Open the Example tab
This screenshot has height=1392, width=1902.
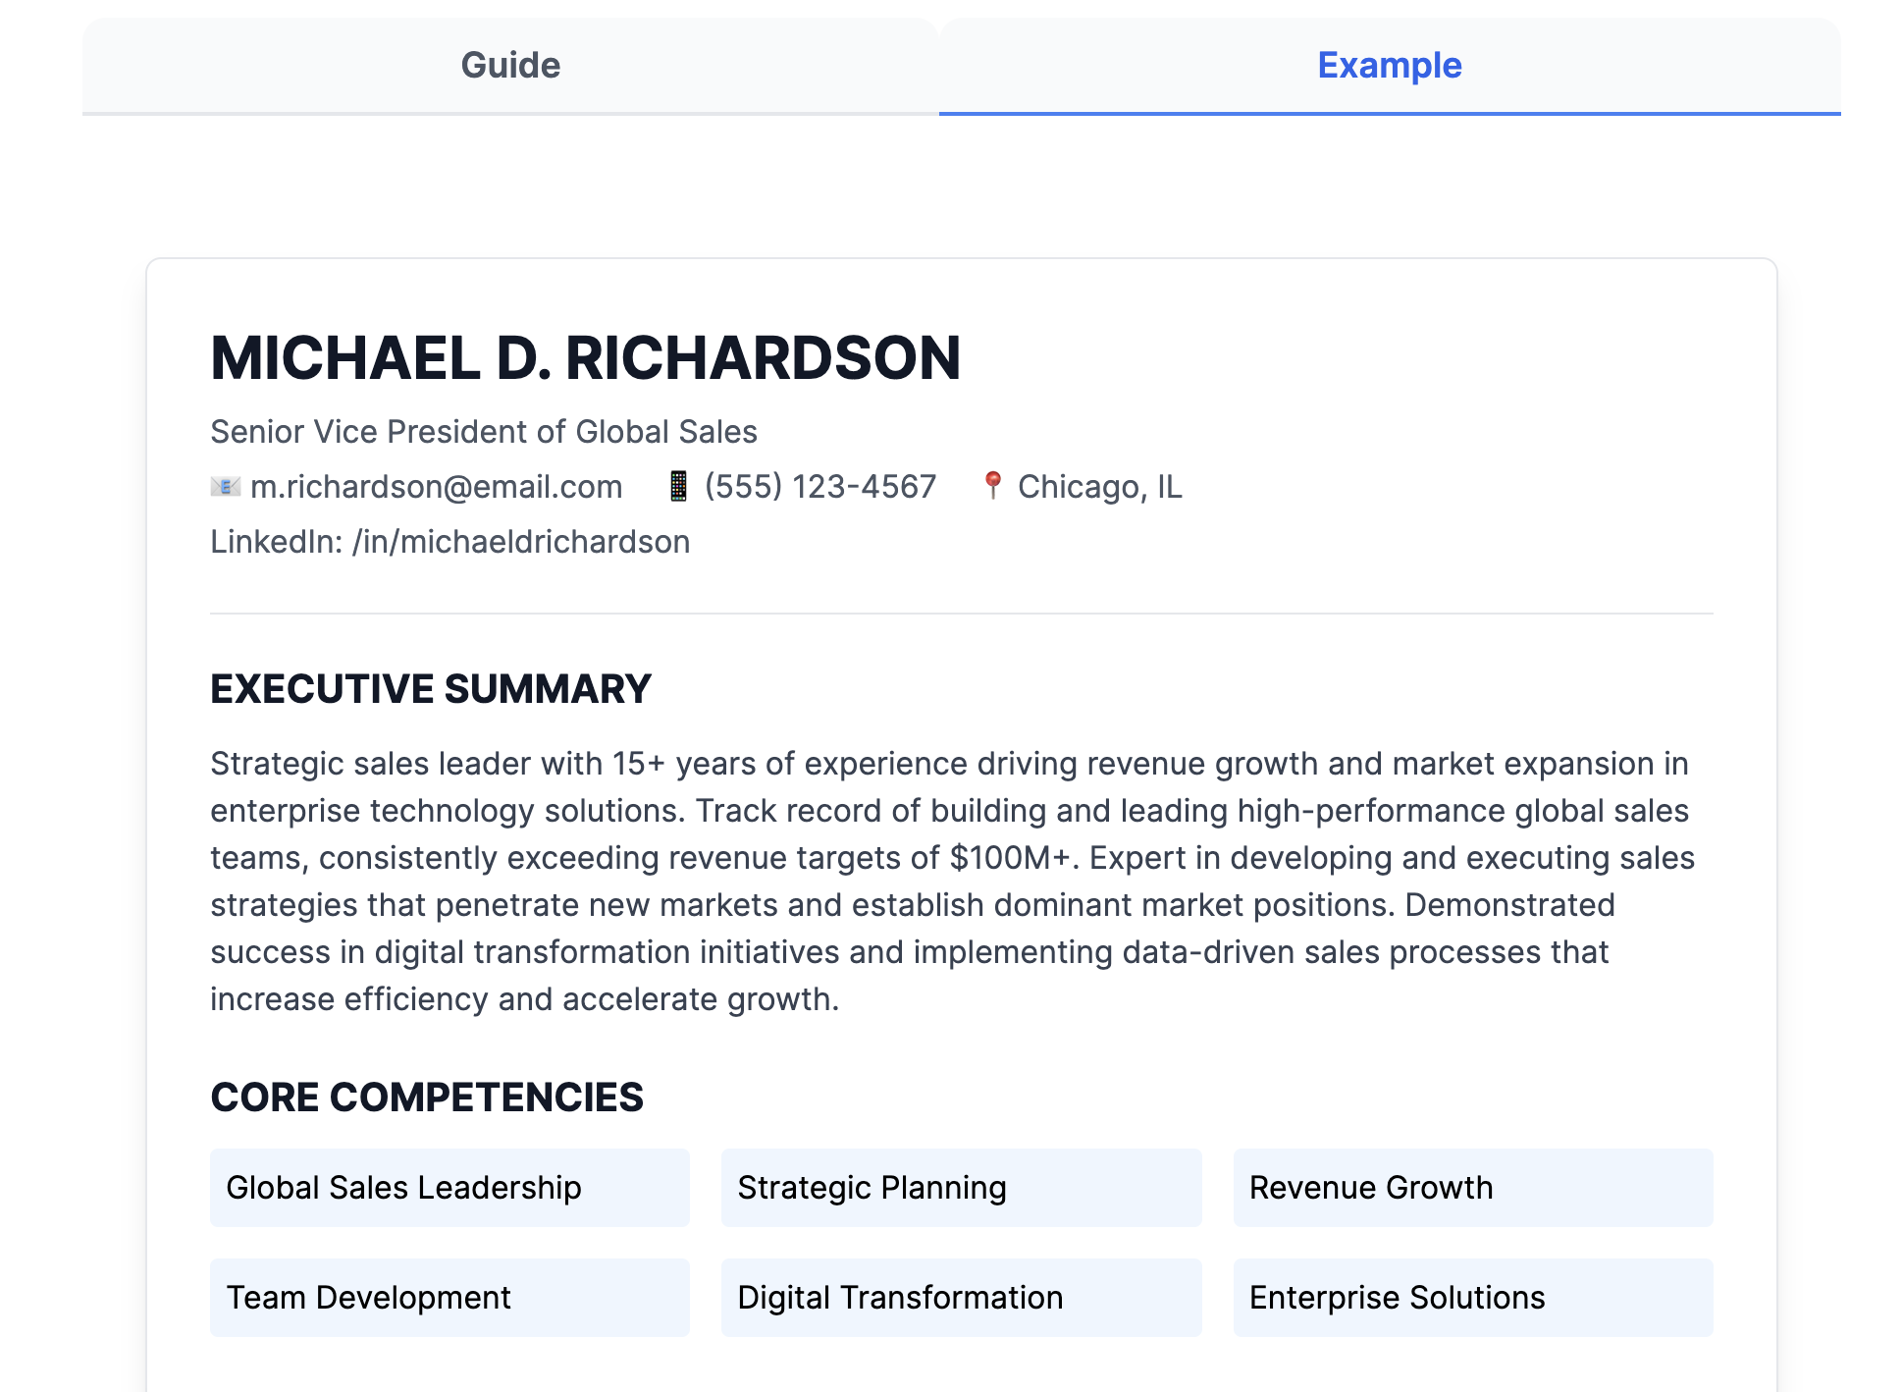click(x=1389, y=66)
